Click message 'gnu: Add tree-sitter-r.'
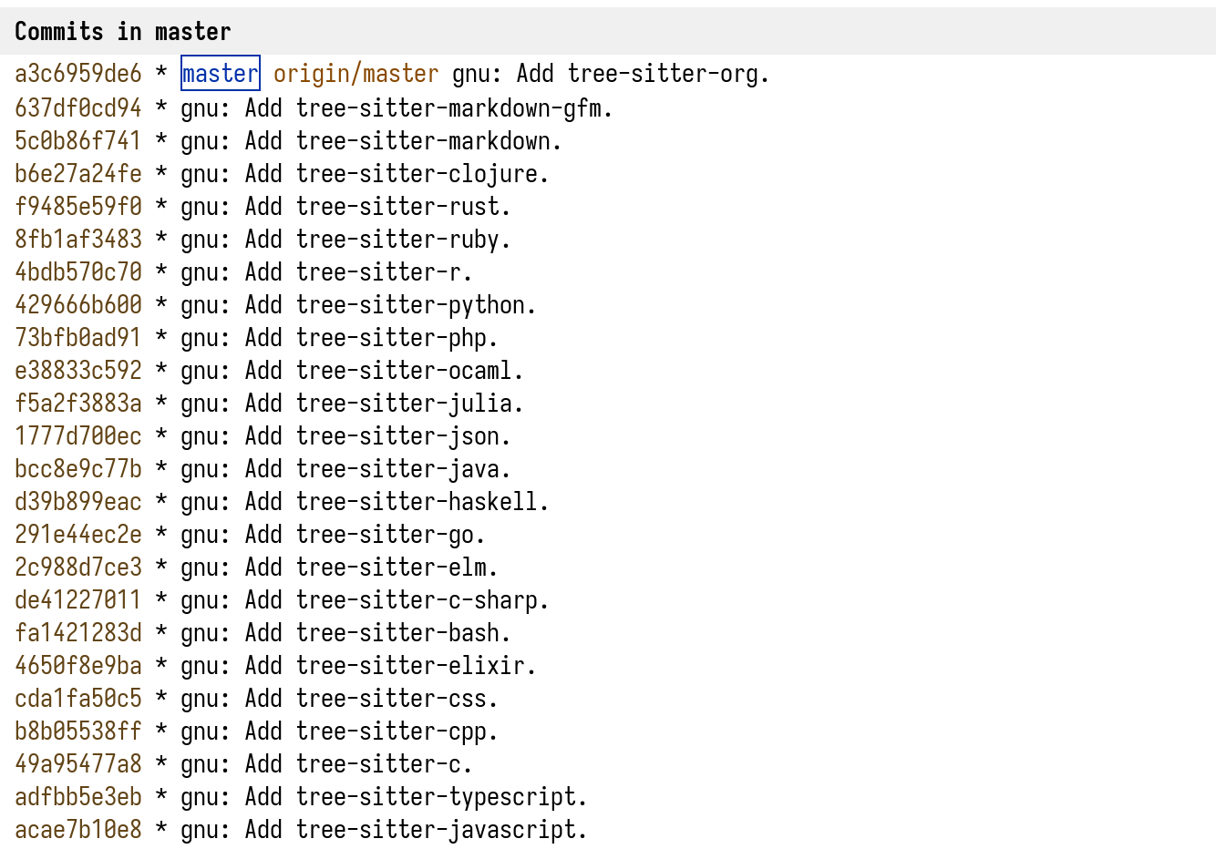 pos(326,272)
